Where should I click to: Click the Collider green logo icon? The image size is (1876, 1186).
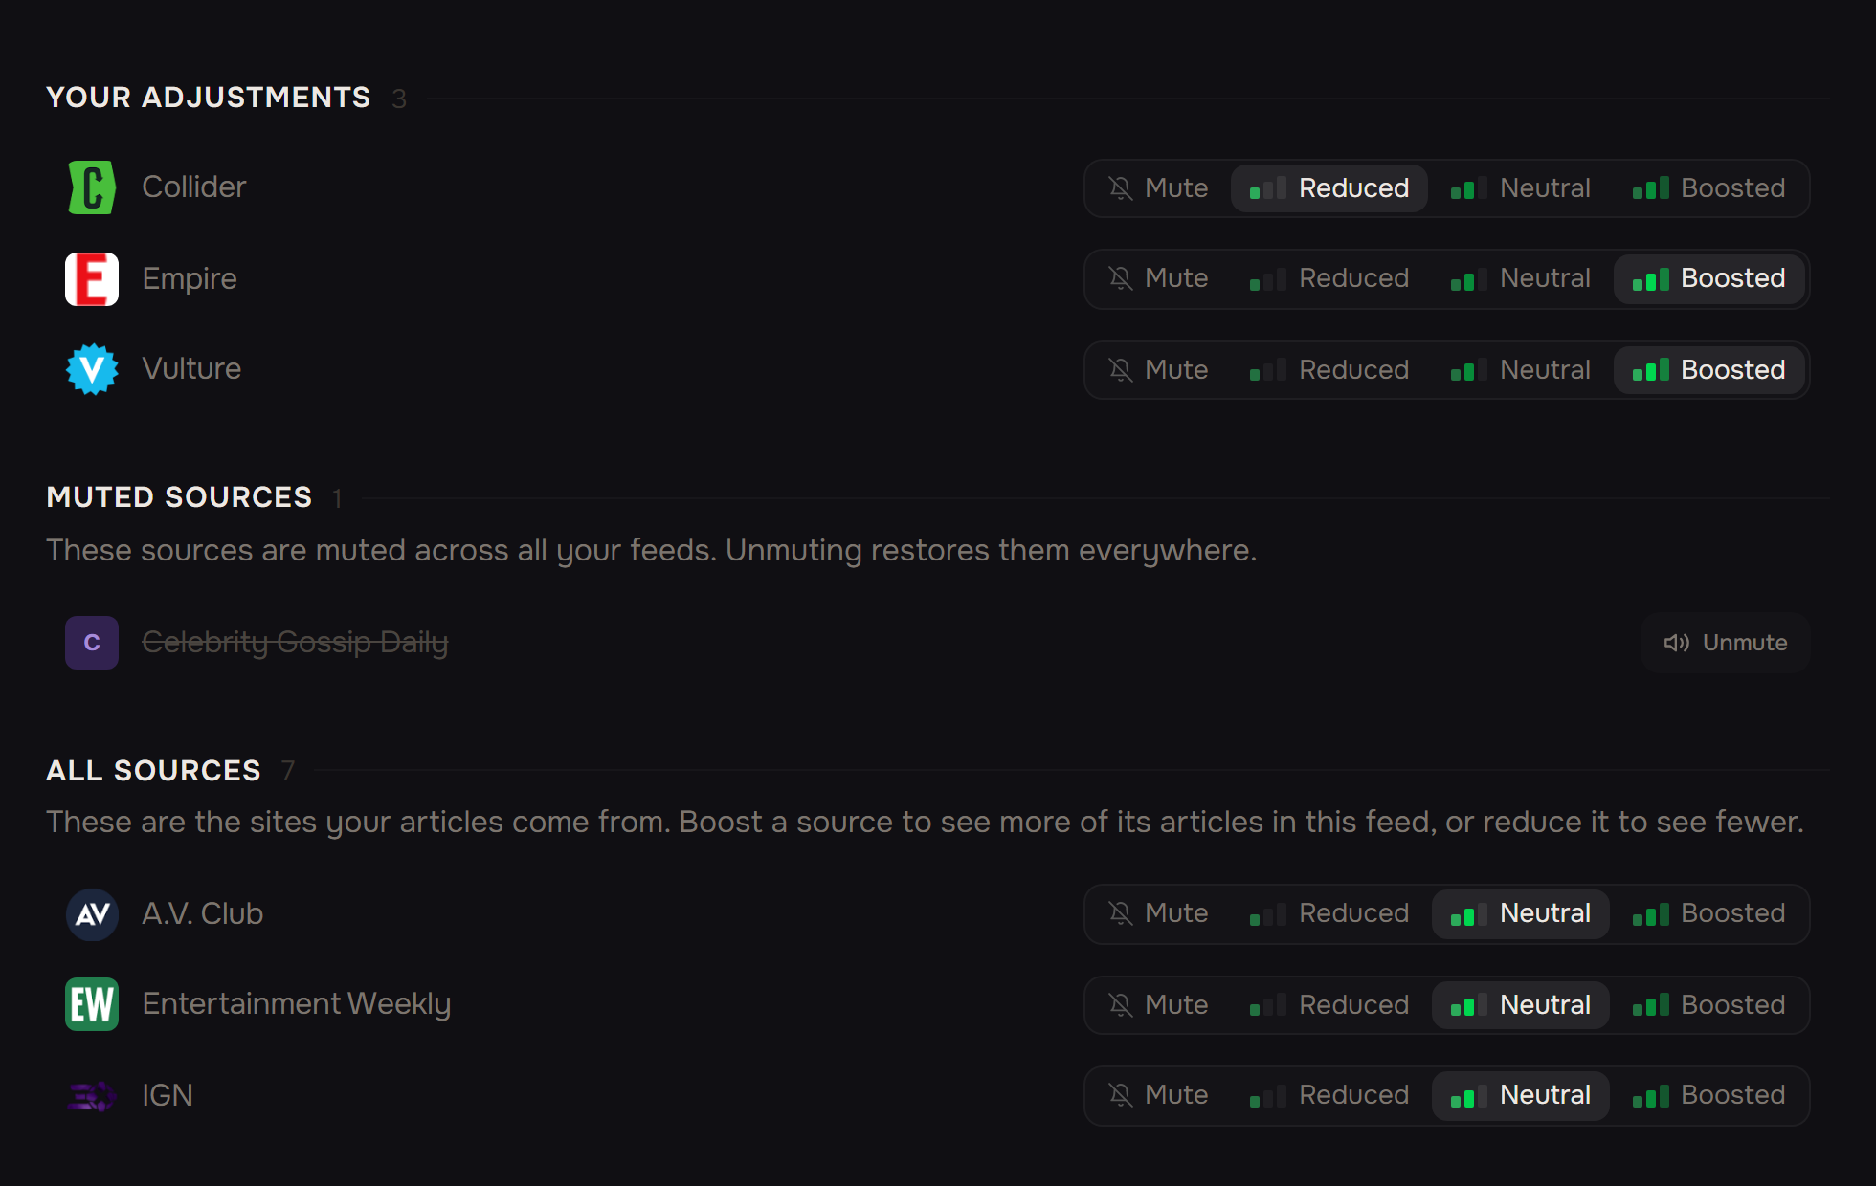pos(92,187)
